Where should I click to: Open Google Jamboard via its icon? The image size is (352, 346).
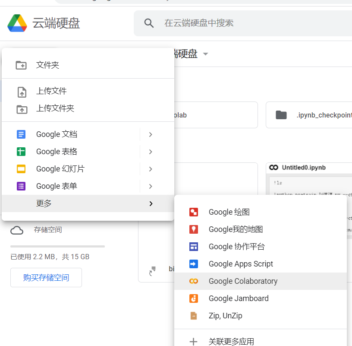pyautogui.click(x=194, y=298)
